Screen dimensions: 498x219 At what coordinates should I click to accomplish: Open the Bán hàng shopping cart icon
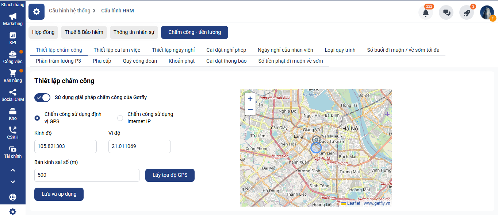(13, 73)
